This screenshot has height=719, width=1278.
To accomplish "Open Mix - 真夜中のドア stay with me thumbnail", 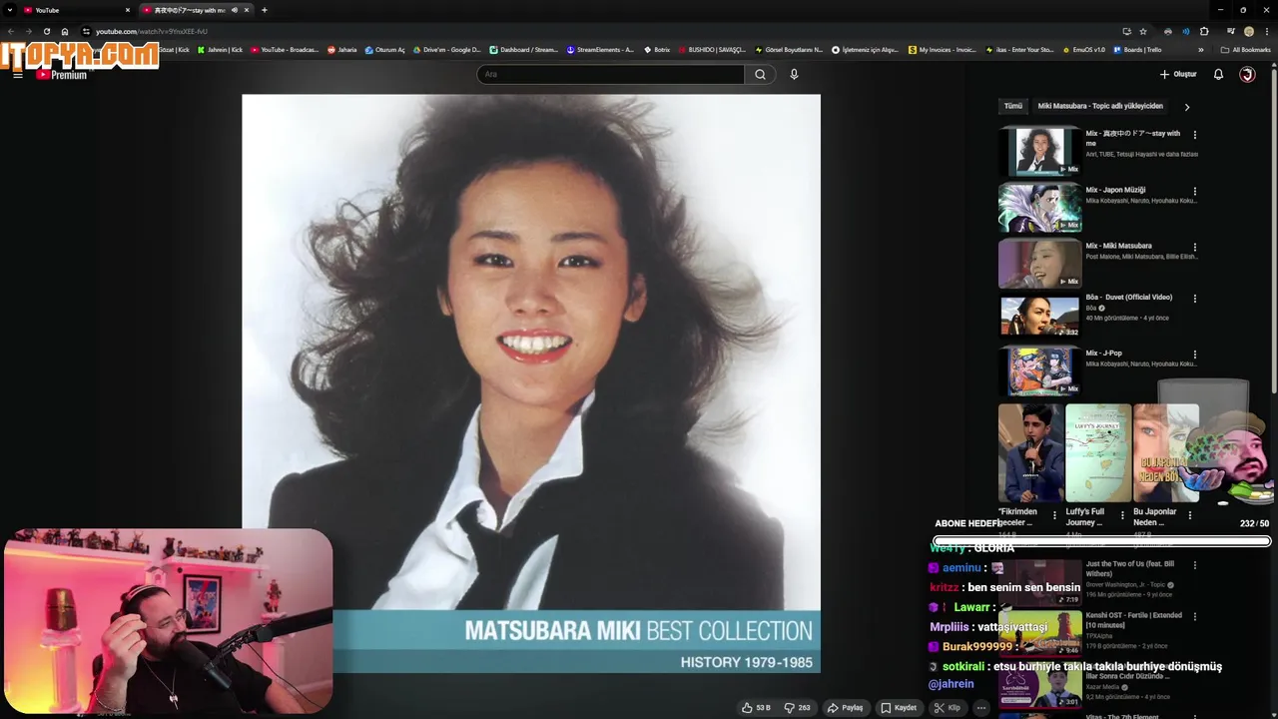I will click(x=1039, y=151).
